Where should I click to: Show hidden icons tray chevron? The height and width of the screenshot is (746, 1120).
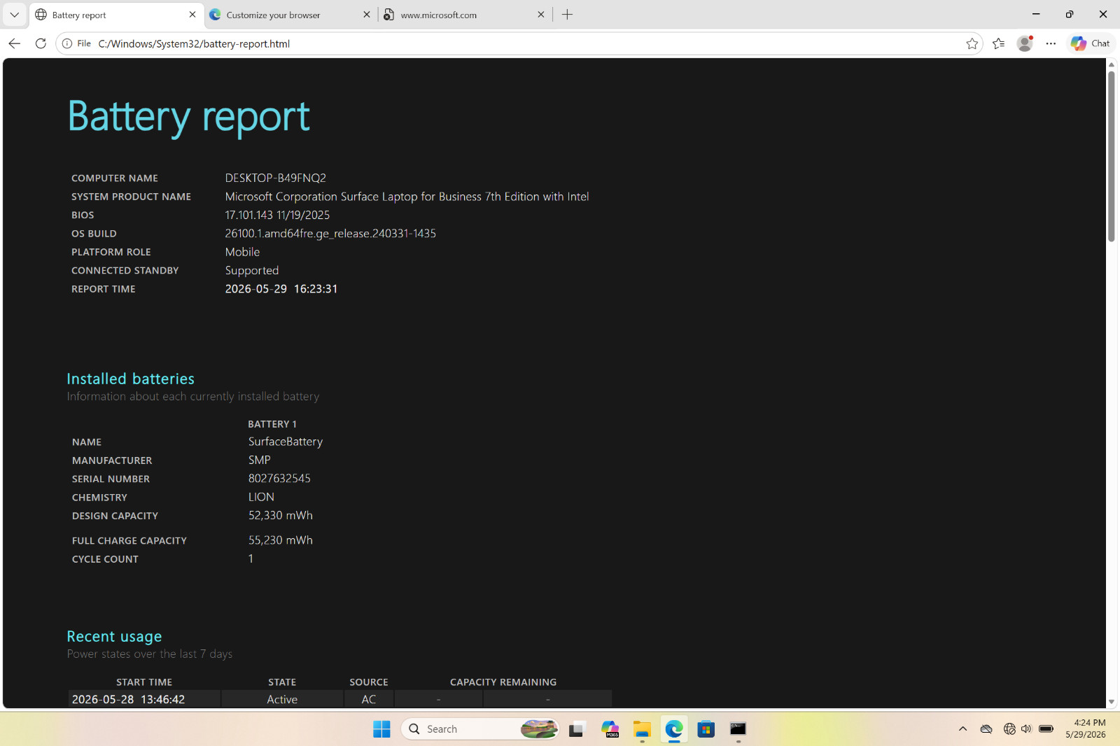click(962, 729)
